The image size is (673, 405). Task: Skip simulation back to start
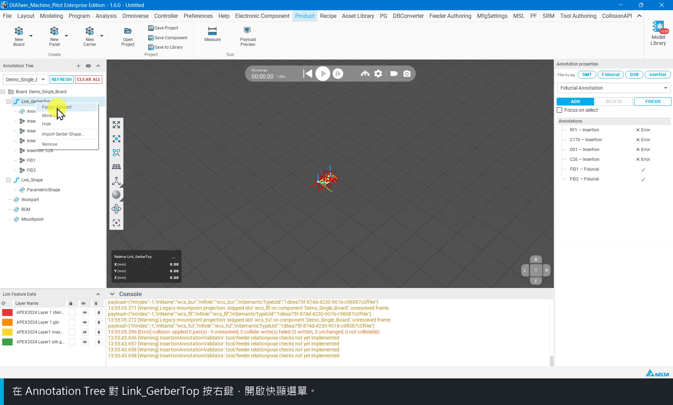coord(307,74)
